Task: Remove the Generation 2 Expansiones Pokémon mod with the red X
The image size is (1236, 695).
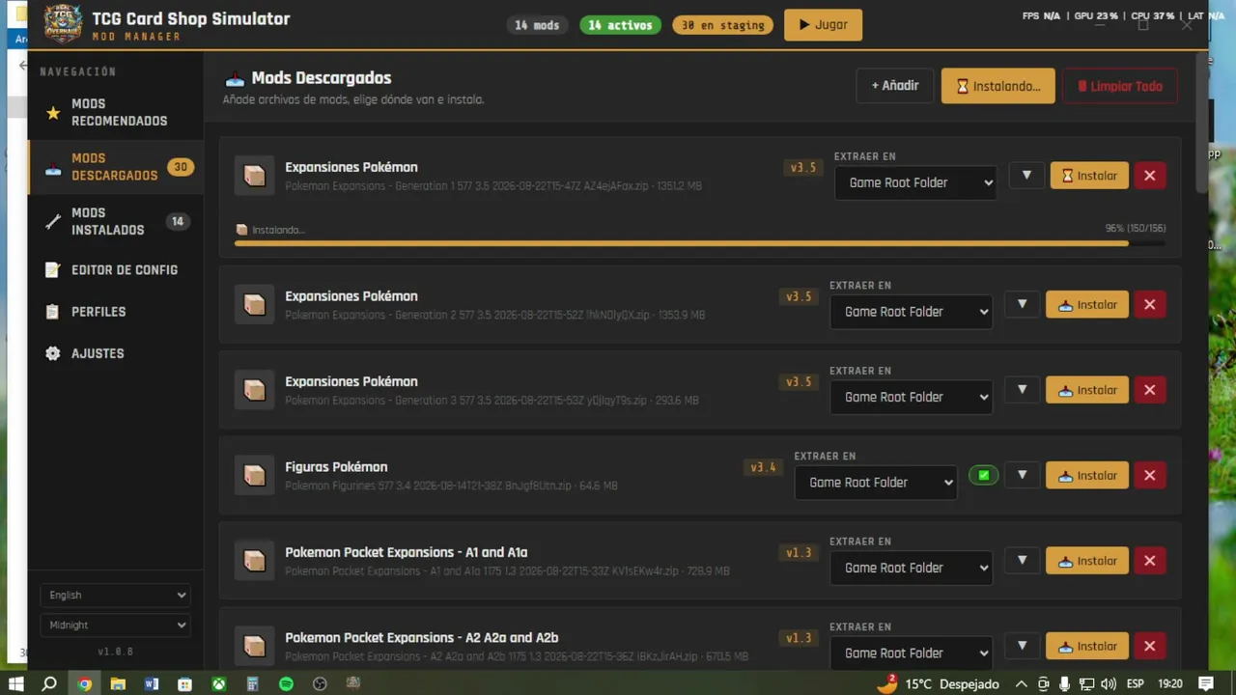Action: 1149,305
